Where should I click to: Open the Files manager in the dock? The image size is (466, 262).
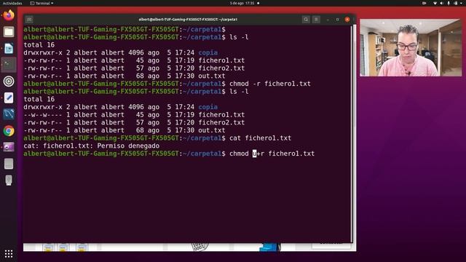9,31
